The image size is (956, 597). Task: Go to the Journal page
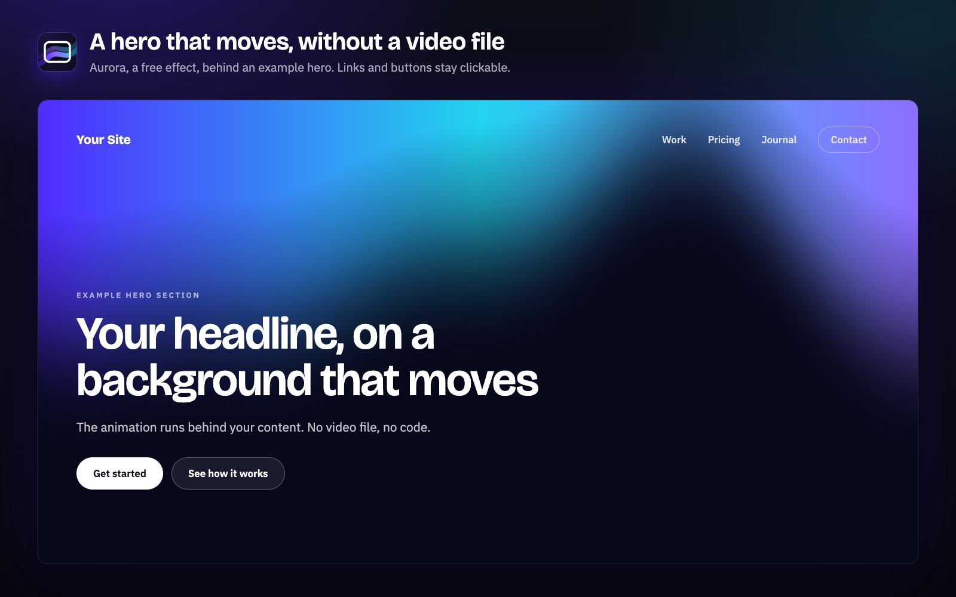(779, 140)
